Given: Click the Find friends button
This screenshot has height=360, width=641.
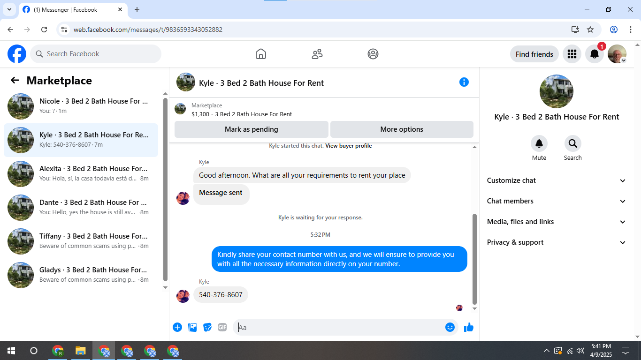Looking at the screenshot, I should tap(534, 54).
